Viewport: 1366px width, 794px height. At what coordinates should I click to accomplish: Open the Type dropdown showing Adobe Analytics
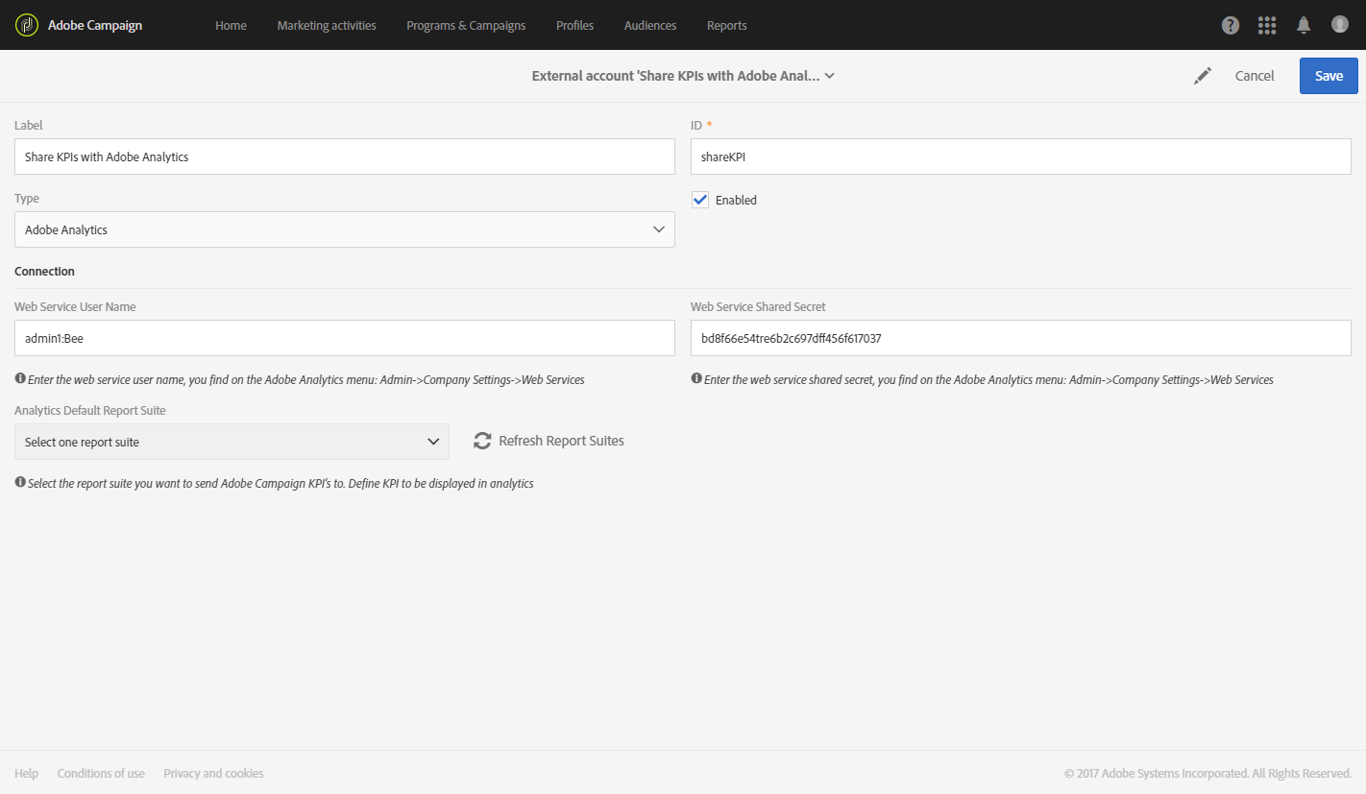(345, 229)
